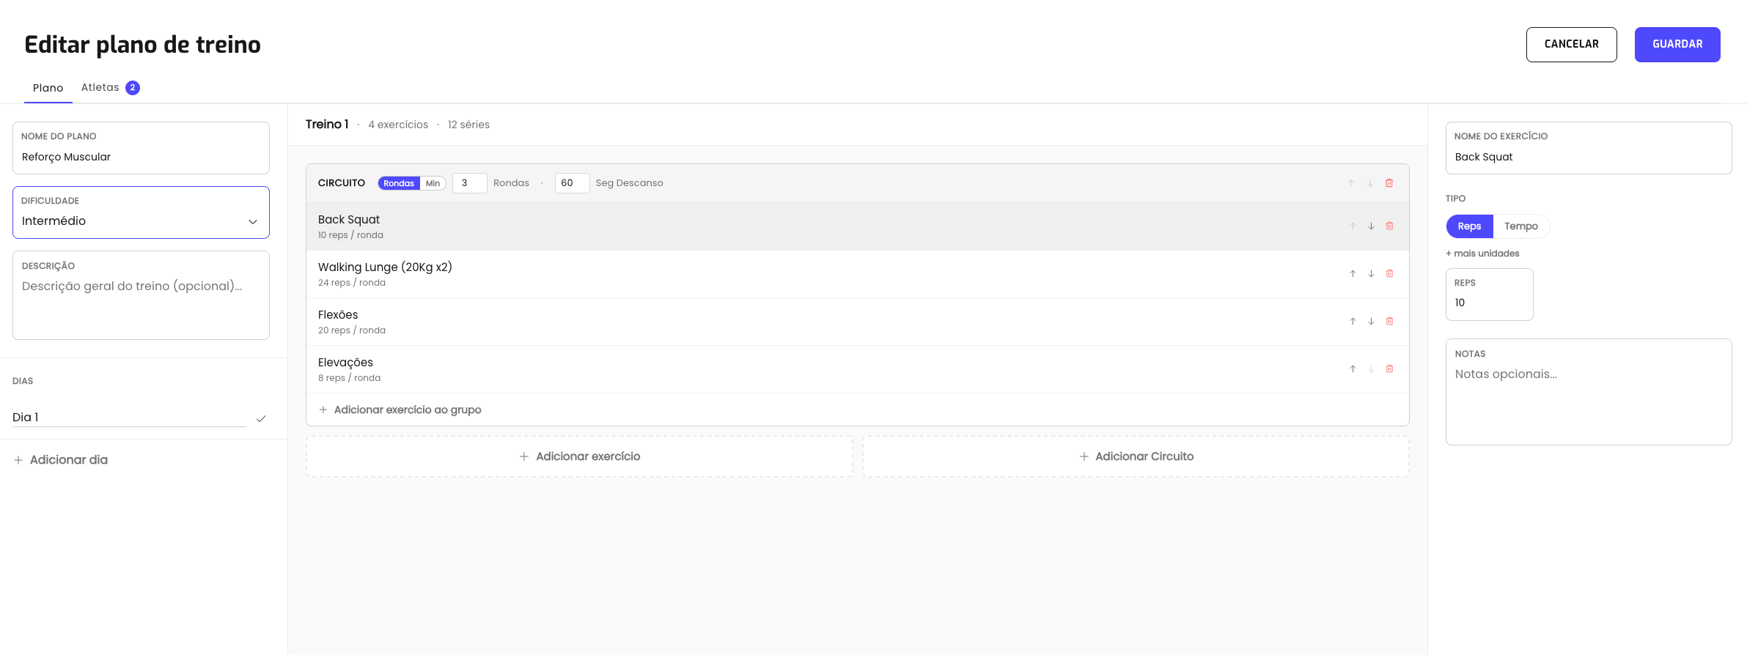Click the Guardar button

(x=1677, y=45)
